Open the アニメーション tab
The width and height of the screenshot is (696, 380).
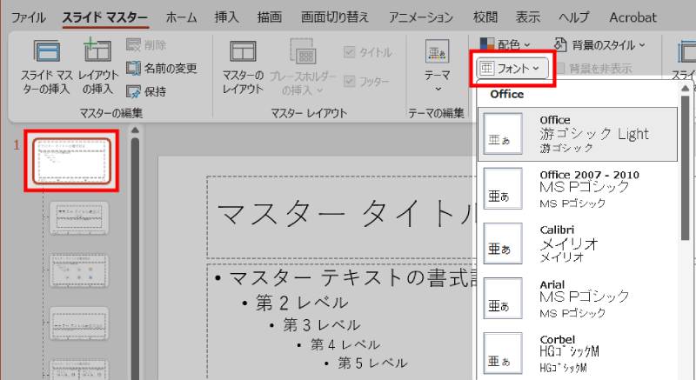click(x=421, y=17)
